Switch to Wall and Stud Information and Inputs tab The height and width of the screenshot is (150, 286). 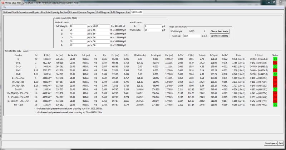point(35,12)
